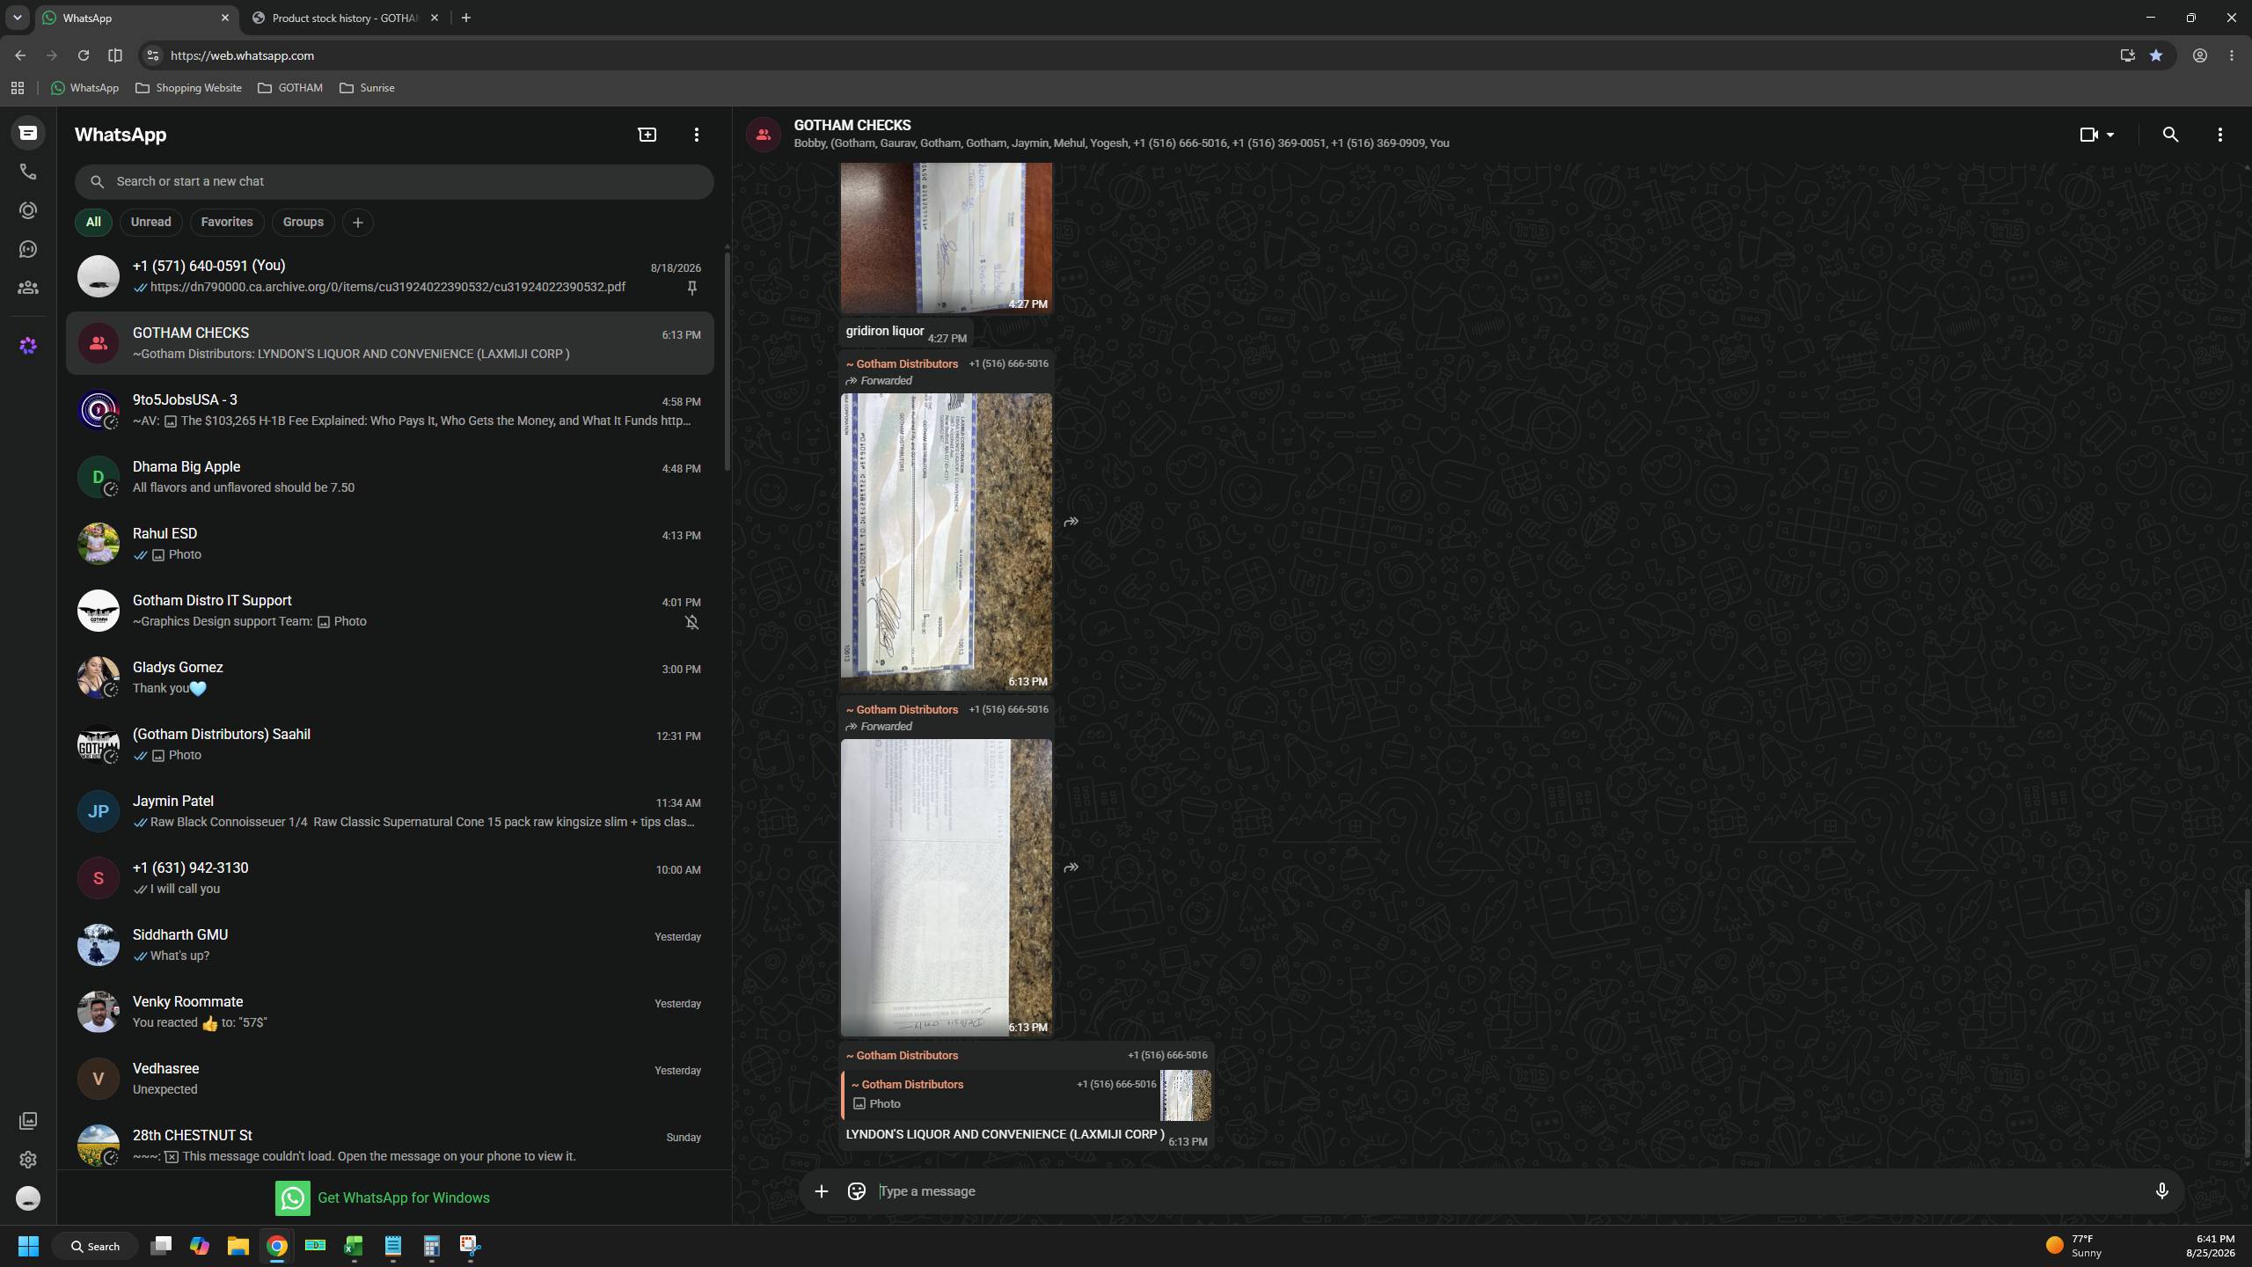Open the chat list three-dot menu
The height and width of the screenshot is (1267, 2252).
point(696,135)
